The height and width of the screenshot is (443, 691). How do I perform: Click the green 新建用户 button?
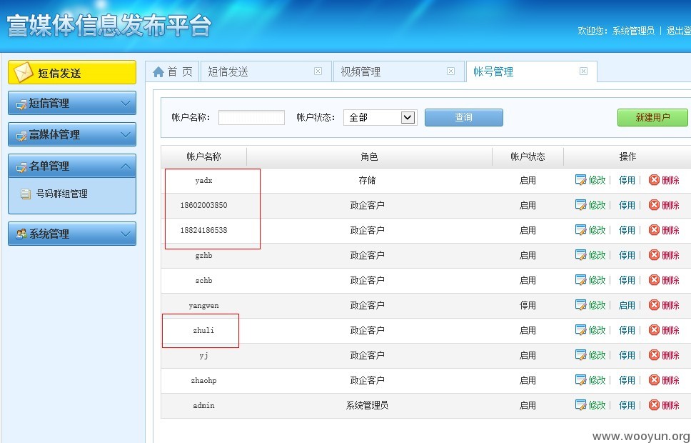(652, 117)
